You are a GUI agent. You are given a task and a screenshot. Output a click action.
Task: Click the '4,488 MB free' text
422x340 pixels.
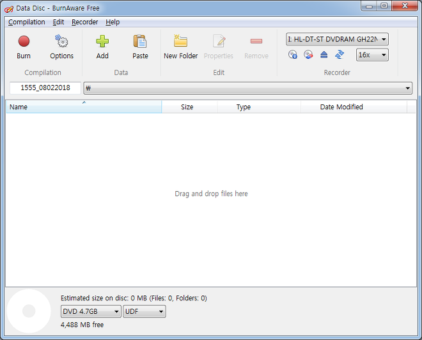(82, 325)
